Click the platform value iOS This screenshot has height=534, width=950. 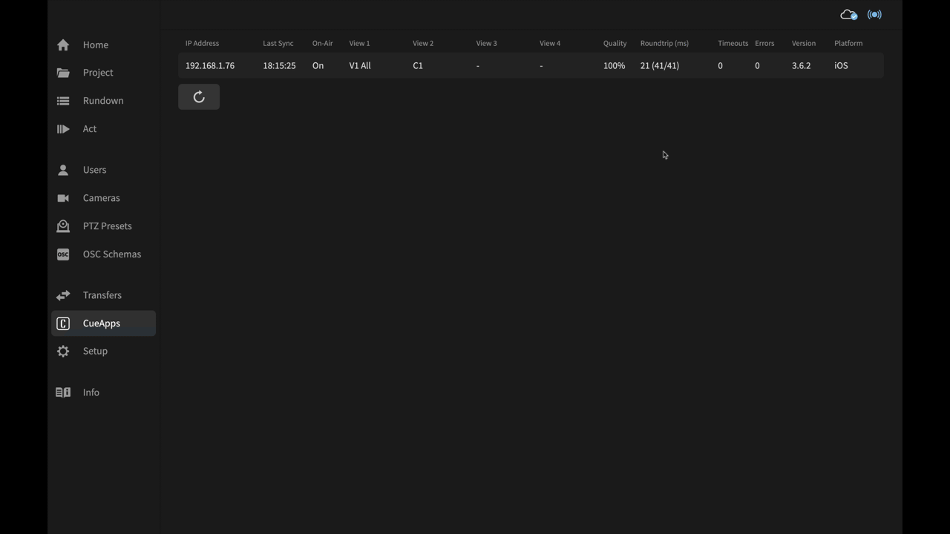pyautogui.click(x=841, y=66)
